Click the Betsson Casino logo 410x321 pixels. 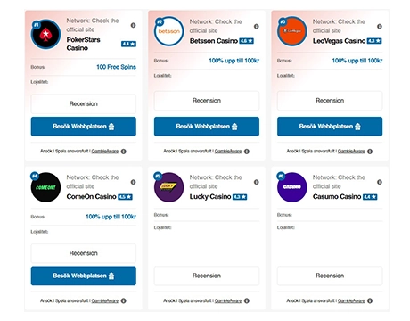pyautogui.click(x=168, y=31)
